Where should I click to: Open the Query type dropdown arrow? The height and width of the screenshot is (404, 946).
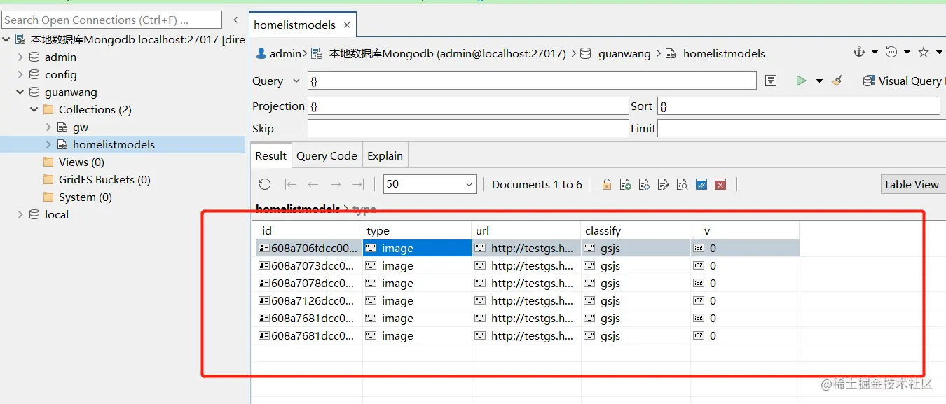296,81
